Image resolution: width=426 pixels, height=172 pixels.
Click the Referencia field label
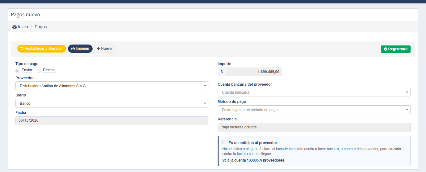[x=227, y=119]
